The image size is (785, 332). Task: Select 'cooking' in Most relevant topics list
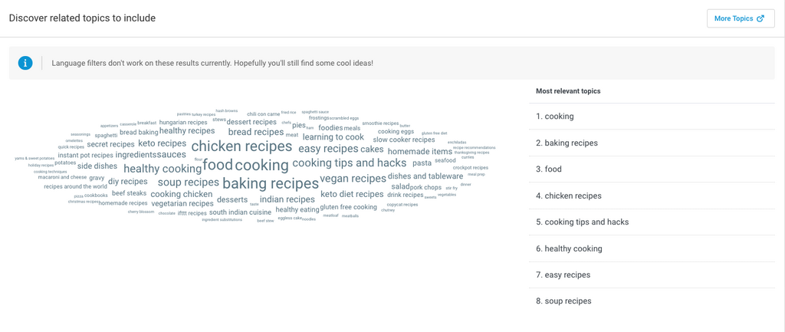[559, 117]
